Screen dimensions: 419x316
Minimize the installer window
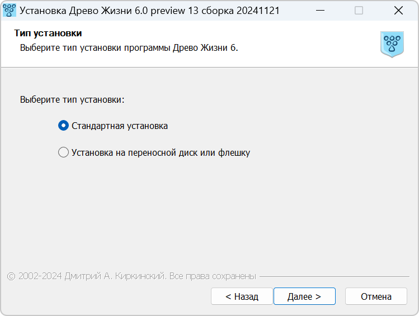click(x=320, y=11)
